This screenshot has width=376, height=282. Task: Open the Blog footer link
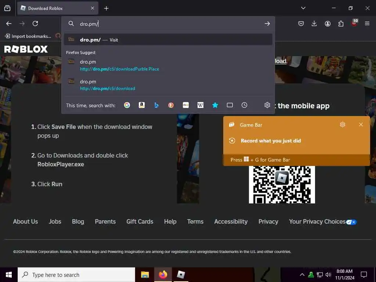tap(78, 221)
